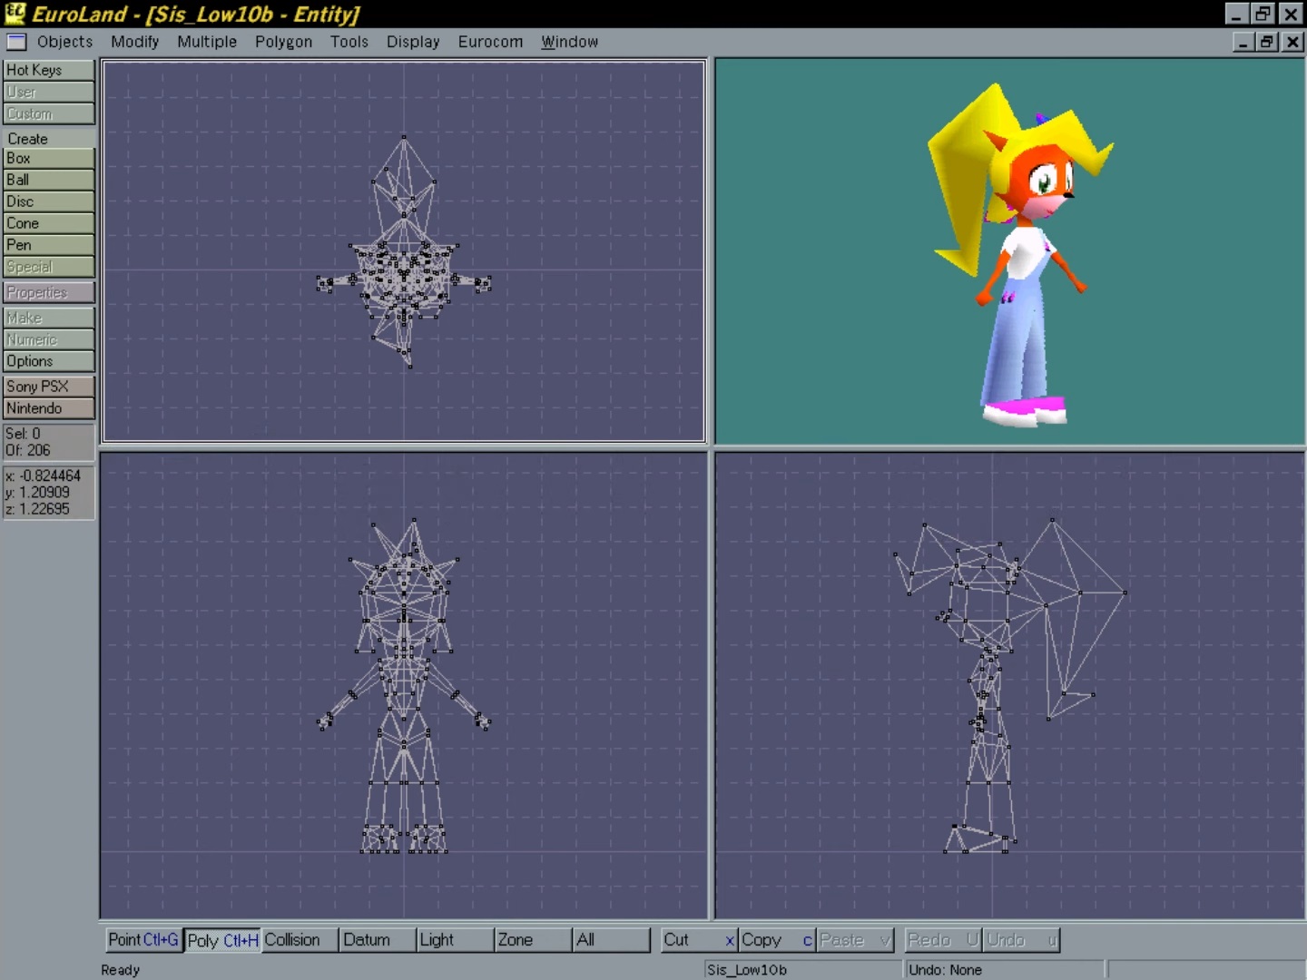Choose the Sony PSX platform button
This screenshot has width=1307, height=980.
click(48, 387)
